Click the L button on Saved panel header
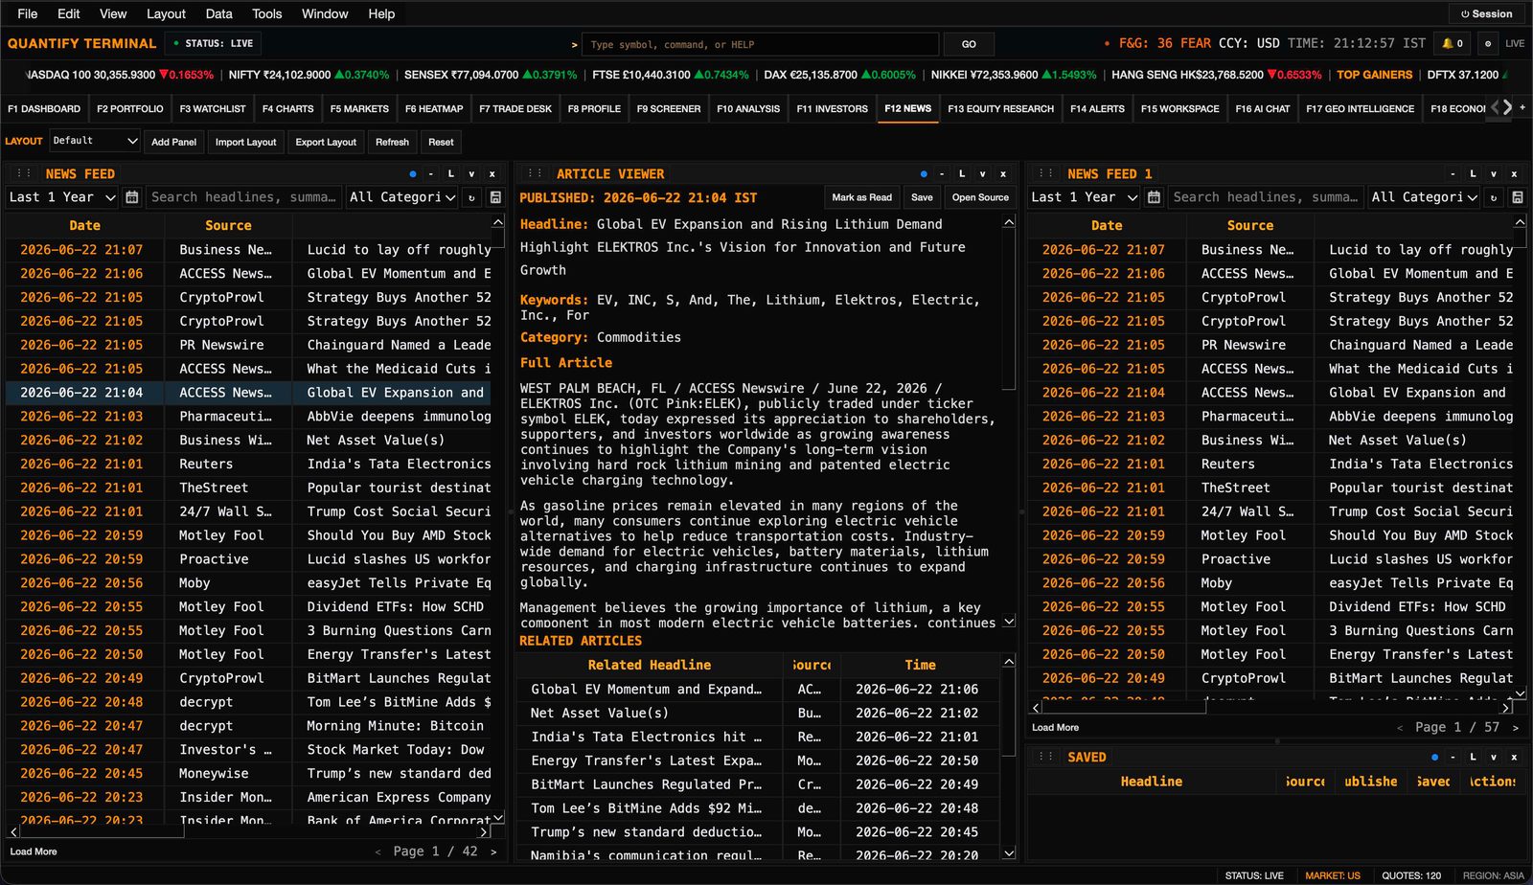Image resolution: width=1533 pixels, height=885 pixels. point(1473,757)
